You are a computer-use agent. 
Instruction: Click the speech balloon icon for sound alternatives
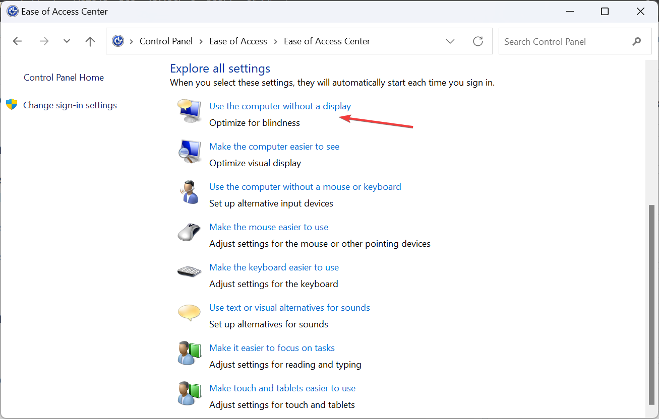[x=189, y=312]
